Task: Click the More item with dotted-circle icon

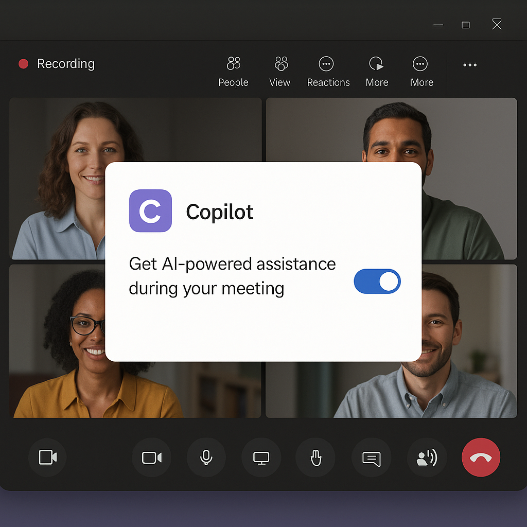Action: (x=421, y=72)
